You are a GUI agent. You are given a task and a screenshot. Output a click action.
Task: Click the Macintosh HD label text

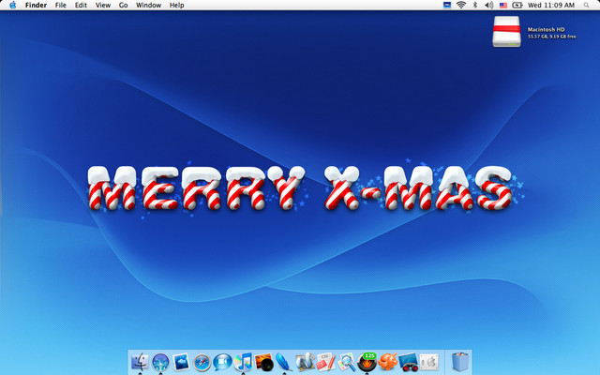pos(546,29)
